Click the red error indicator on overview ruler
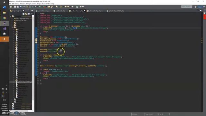This screenshot has height=116, width=206. coord(205,17)
